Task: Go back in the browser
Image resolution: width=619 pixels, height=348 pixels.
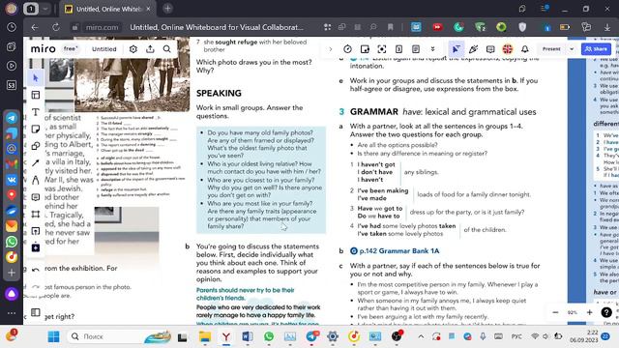Action: coord(35,27)
